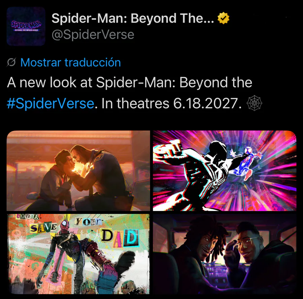View the black-suit Spider-Man burst image

225,171
